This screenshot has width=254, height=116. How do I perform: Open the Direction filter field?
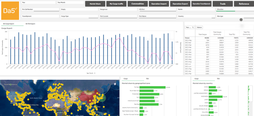pos(235,9)
